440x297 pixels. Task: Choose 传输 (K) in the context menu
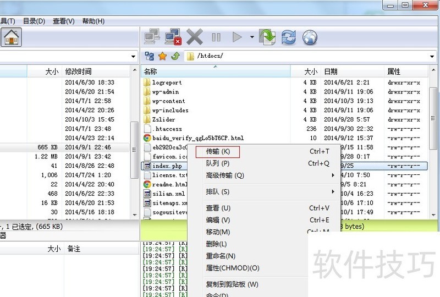[218, 151]
